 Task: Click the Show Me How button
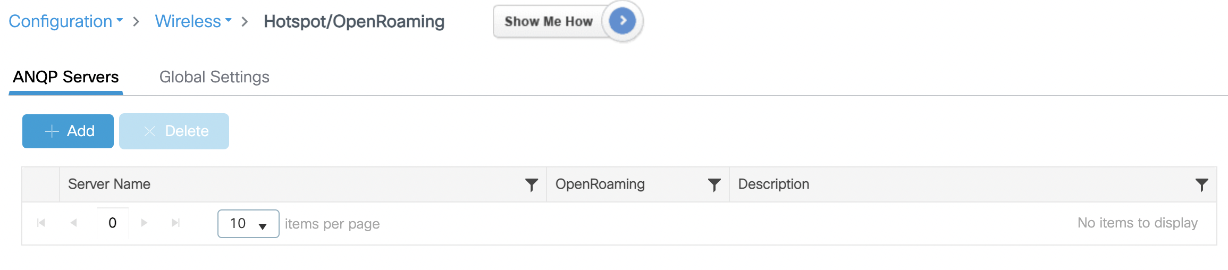[548, 21]
